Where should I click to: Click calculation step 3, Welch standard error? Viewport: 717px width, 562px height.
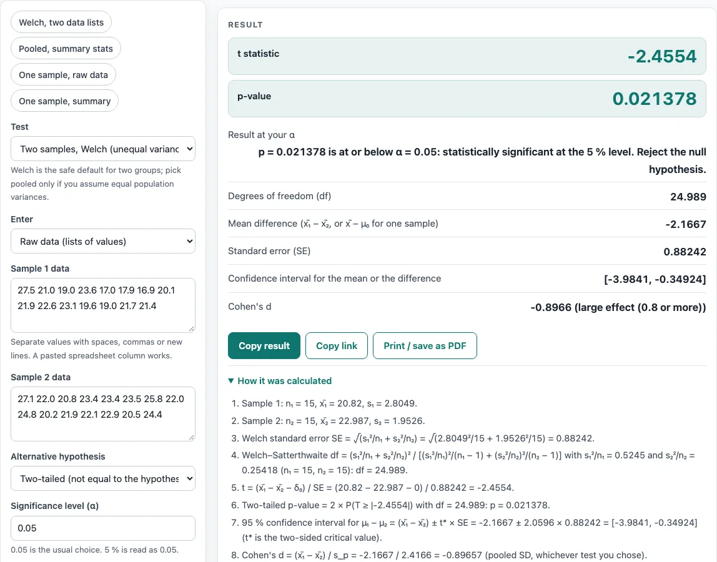(x=418, y=438)
